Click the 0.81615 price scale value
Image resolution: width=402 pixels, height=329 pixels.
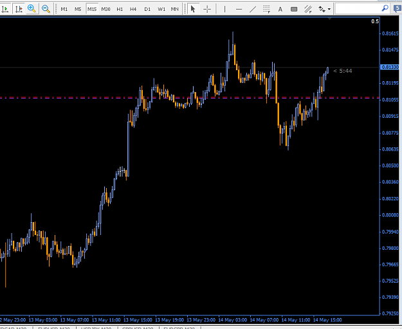pos(390,33)
